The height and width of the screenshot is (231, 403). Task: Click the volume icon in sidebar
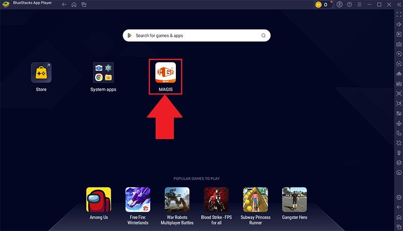399,24
